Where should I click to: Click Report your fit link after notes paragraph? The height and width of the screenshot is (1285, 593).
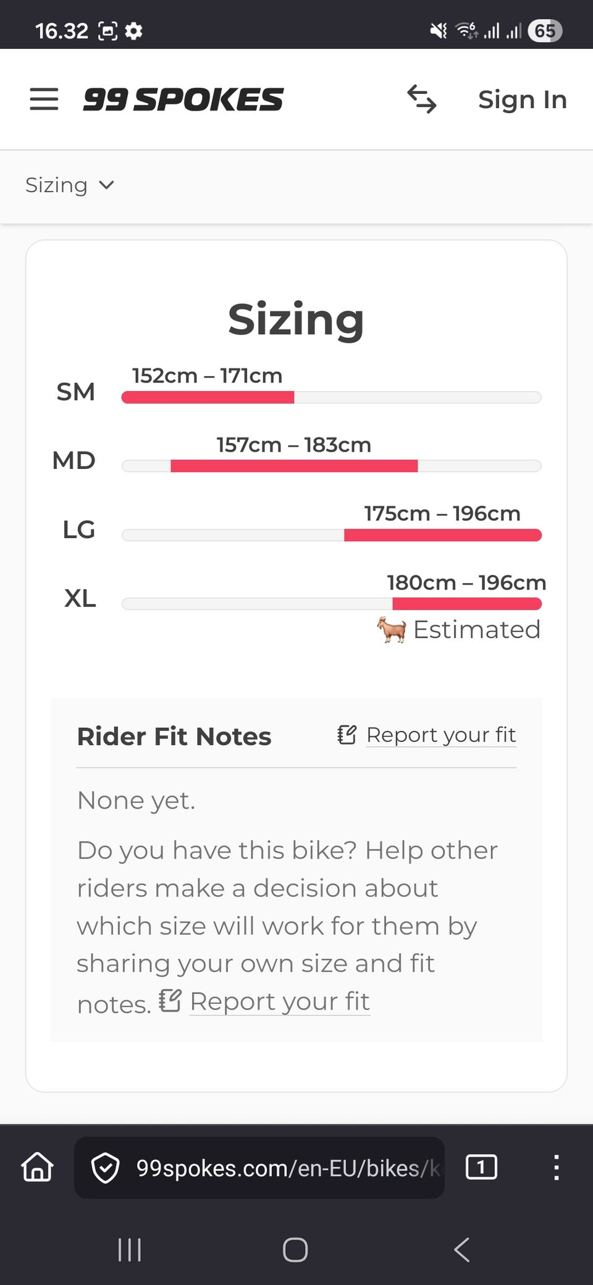coord(279,1001)
